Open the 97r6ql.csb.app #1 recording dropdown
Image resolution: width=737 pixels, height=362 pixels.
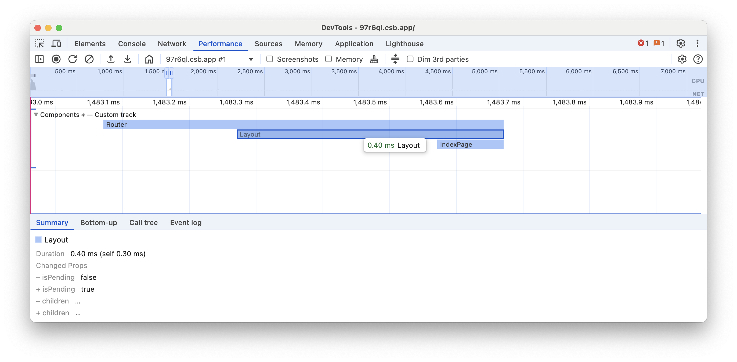pos(251,59)
